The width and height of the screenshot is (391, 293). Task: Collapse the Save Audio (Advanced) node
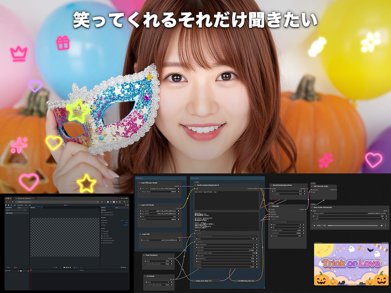[x=312, y=207]
